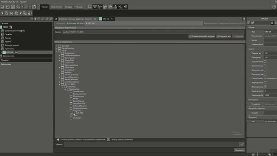Click the Период, мс value field
Screen dimensions: 277x156
click(270, 53)
